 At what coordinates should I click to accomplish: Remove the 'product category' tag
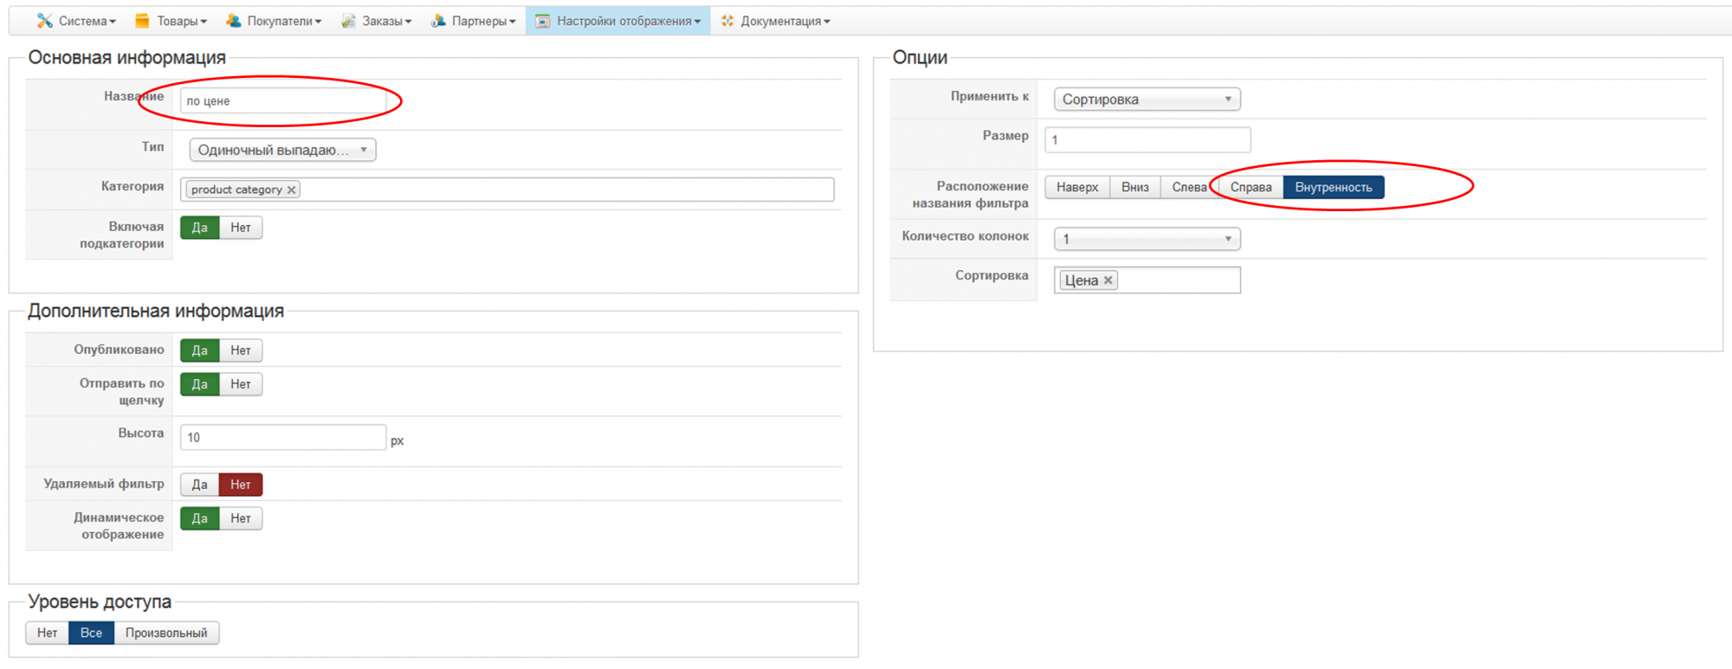coord(292,190)
